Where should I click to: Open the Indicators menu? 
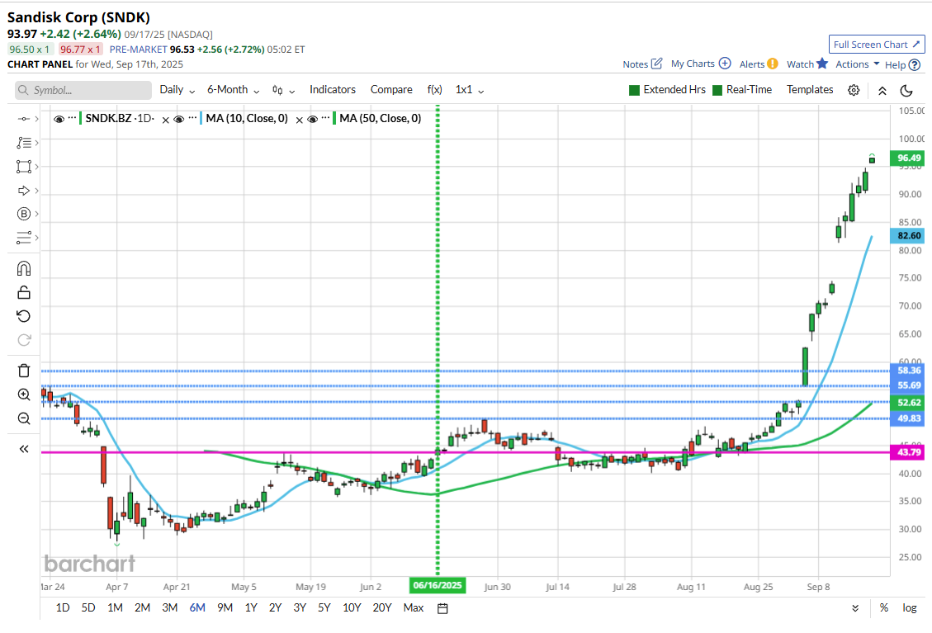333,89
